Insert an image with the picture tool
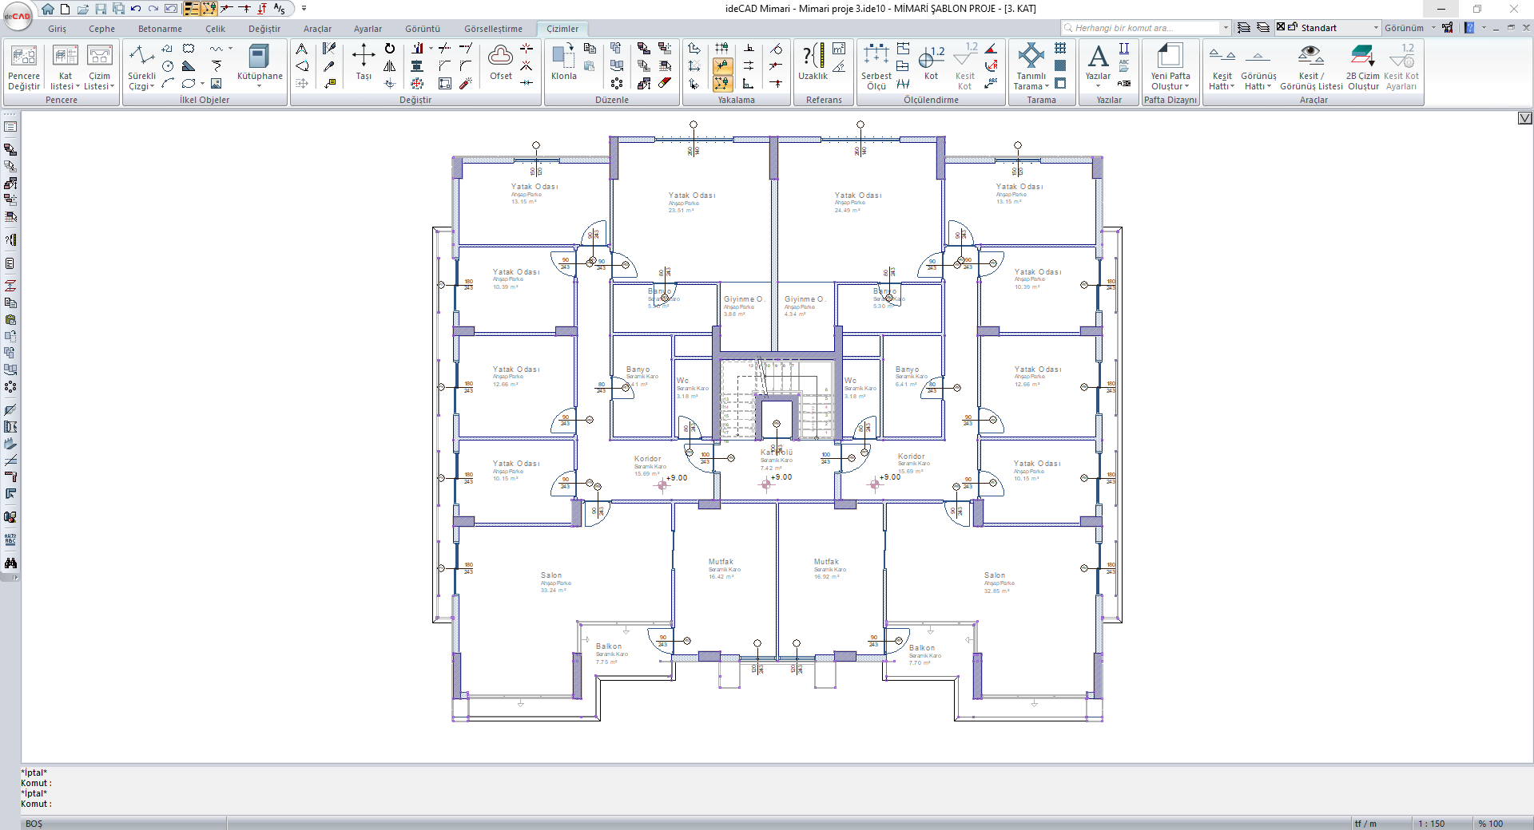 [x=217, y=83]
